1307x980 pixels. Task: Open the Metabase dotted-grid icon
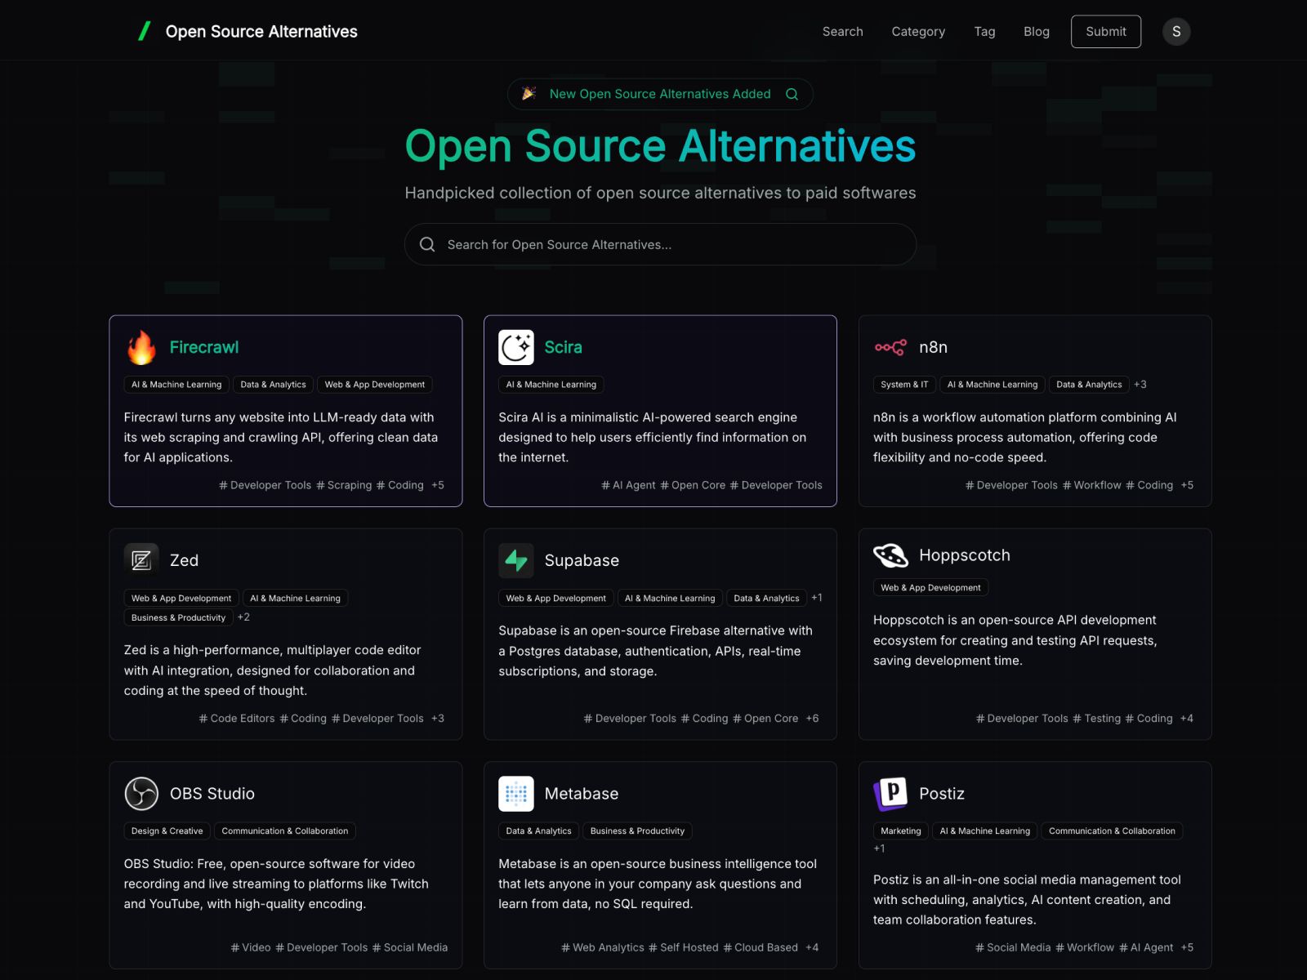coord(516,793)
